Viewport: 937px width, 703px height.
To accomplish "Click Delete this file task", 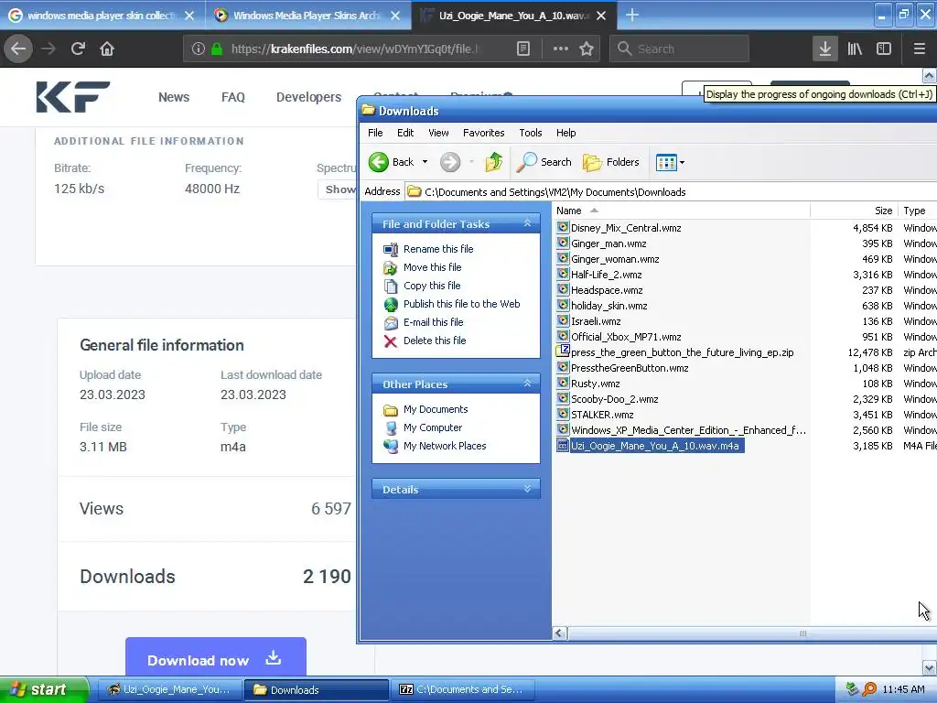I will coord(435,341).
